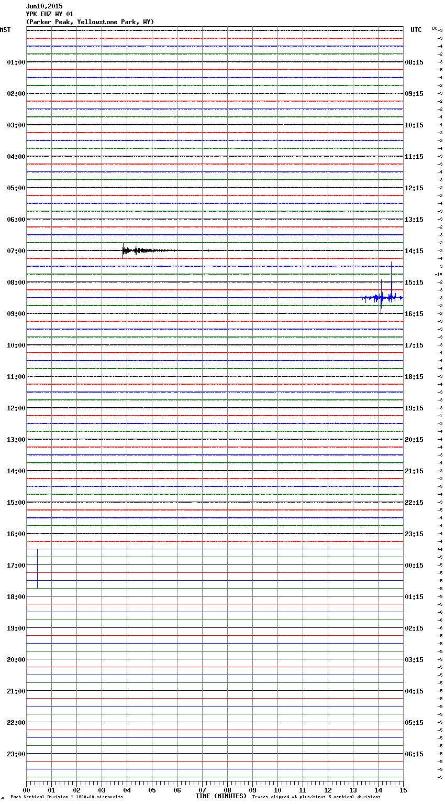Click the 06:15 UTC time label
This screenshot has width=445, height=804.
[x=414, y=754]
